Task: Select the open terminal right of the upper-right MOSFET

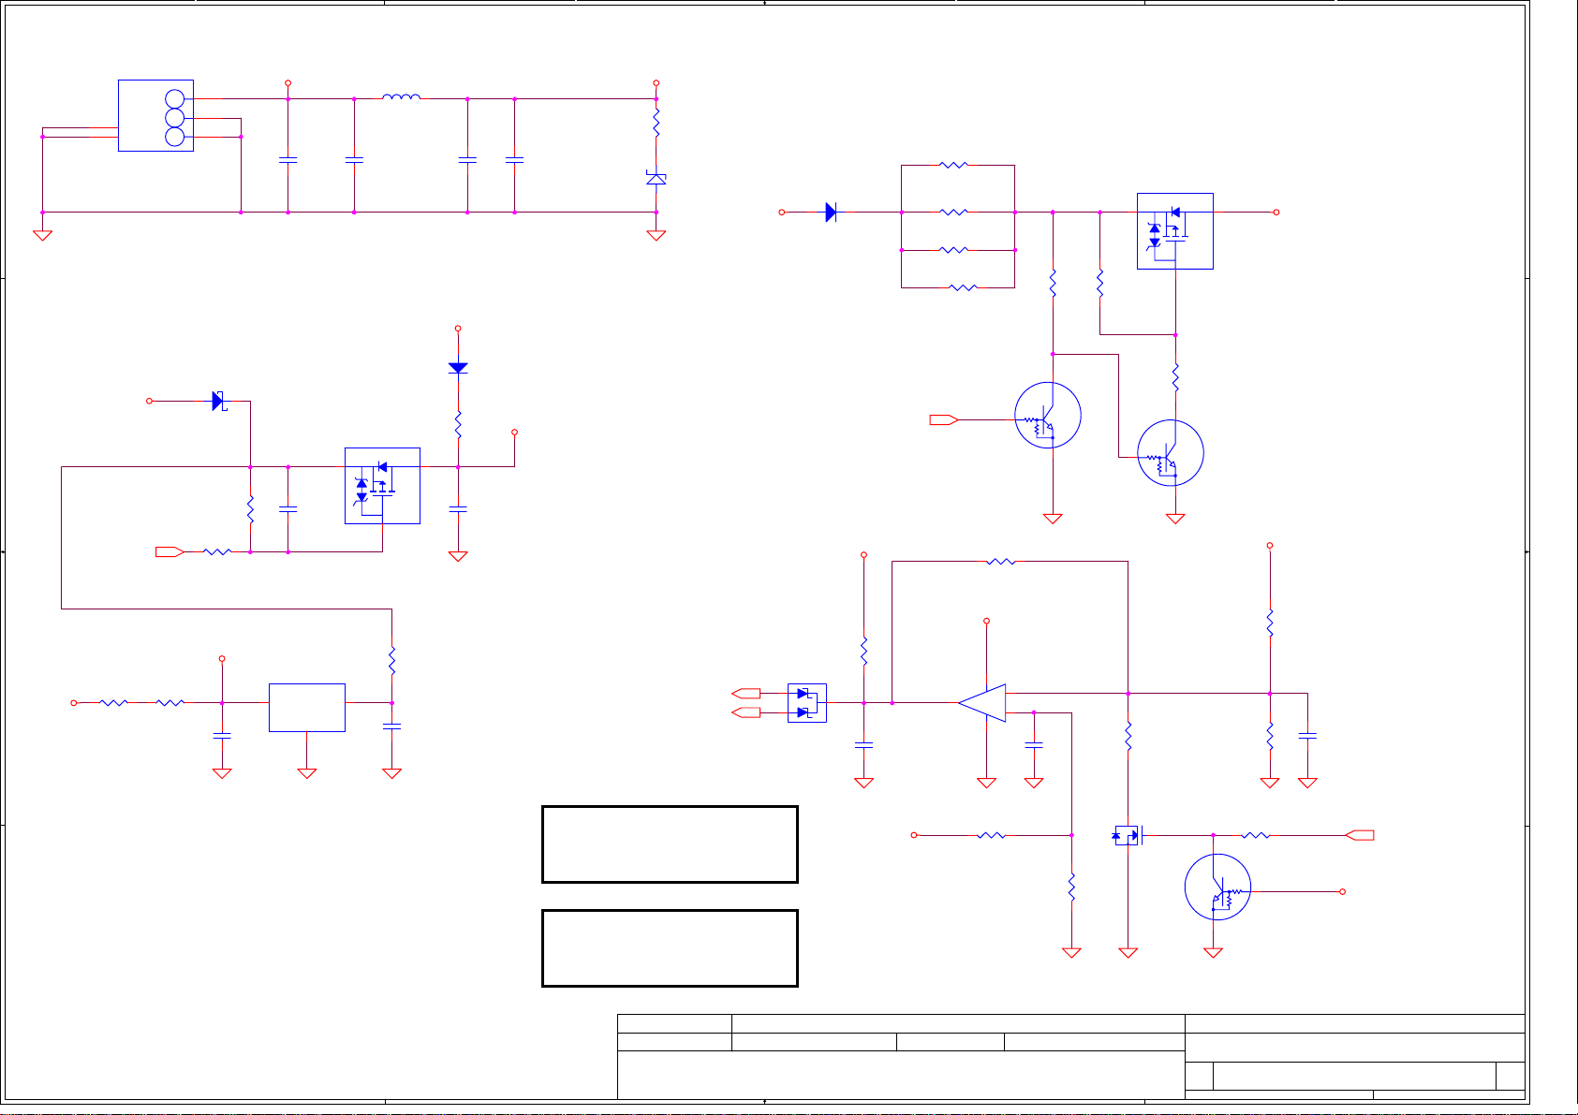Action: click(1276, 213)
